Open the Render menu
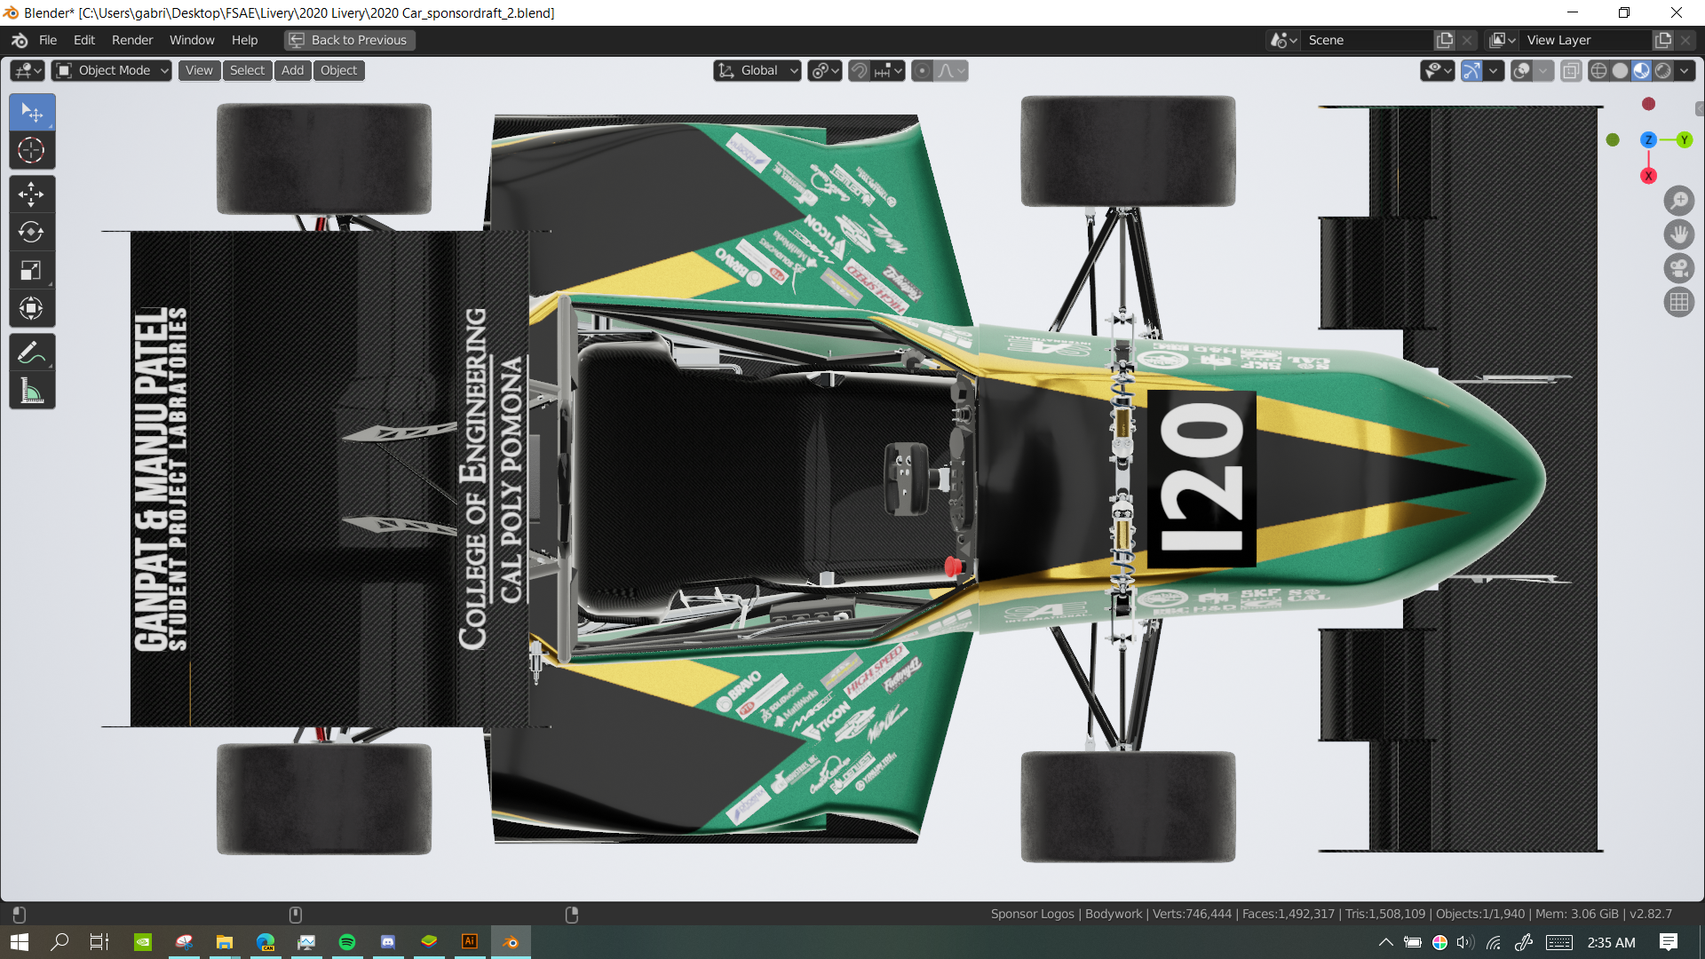Screen dimensions: 1705x959 pyautogui.click(x=132, y=40)
